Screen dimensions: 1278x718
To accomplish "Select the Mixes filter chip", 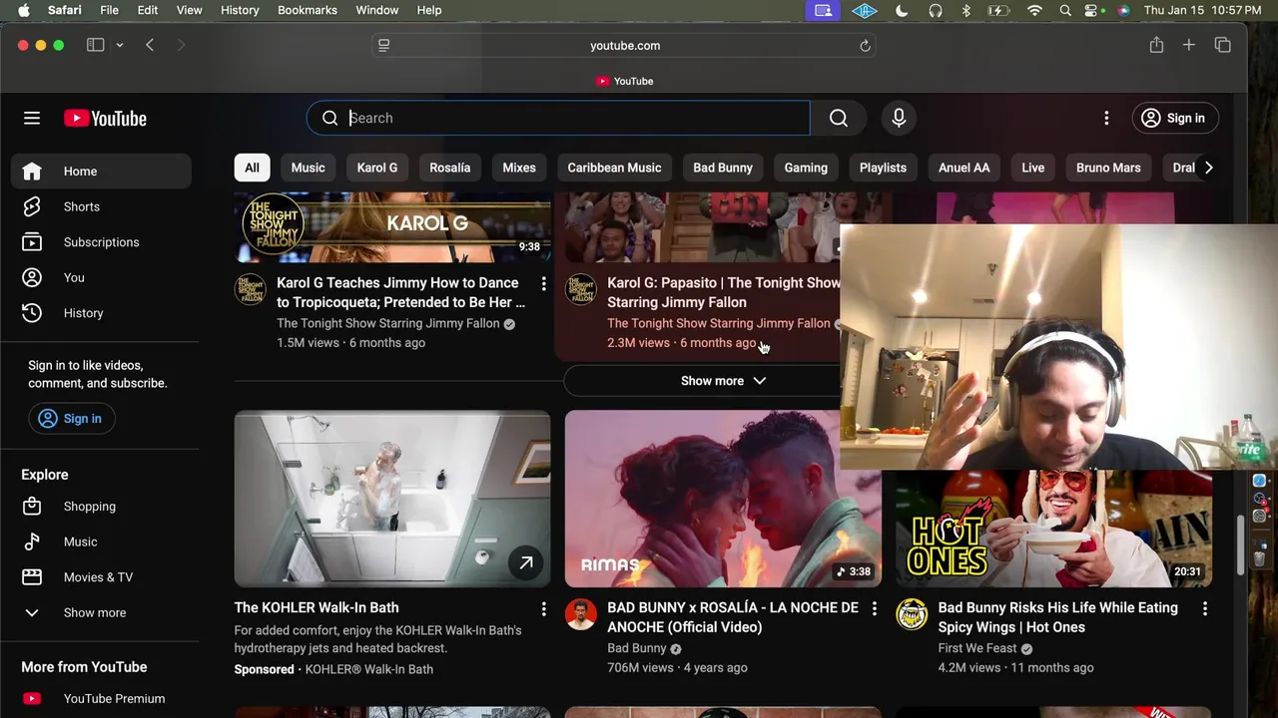I will click(x=519, y=168).
